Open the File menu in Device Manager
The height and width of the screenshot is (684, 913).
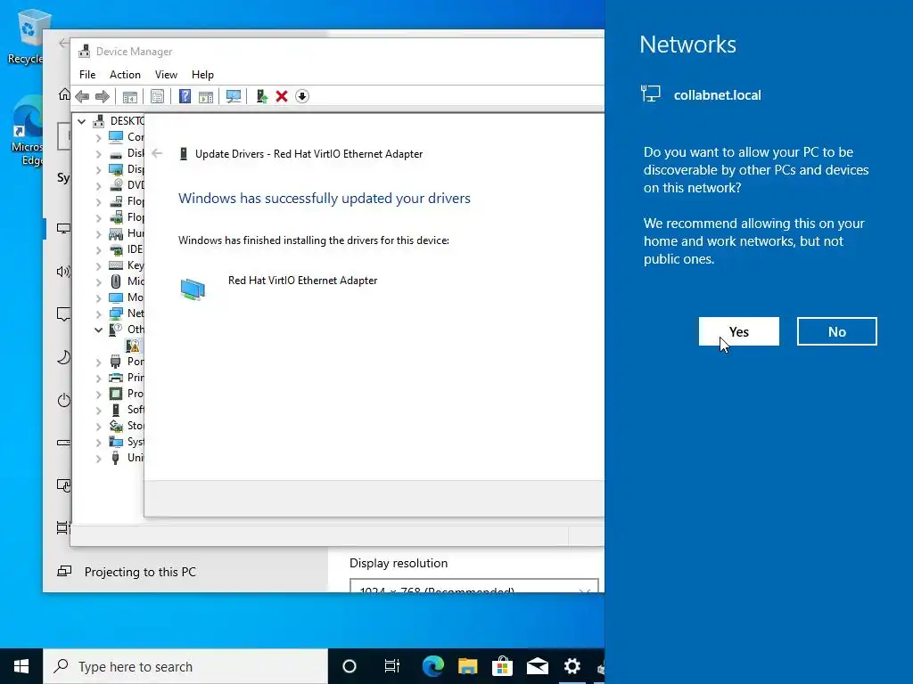[x=87, y=75]
